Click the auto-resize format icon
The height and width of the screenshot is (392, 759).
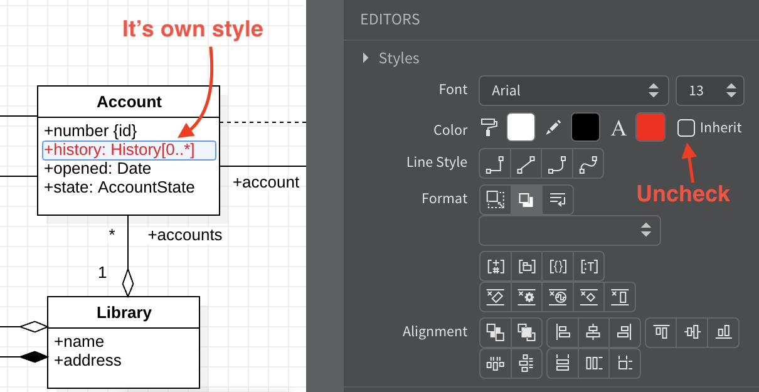(x=496, y=199)
